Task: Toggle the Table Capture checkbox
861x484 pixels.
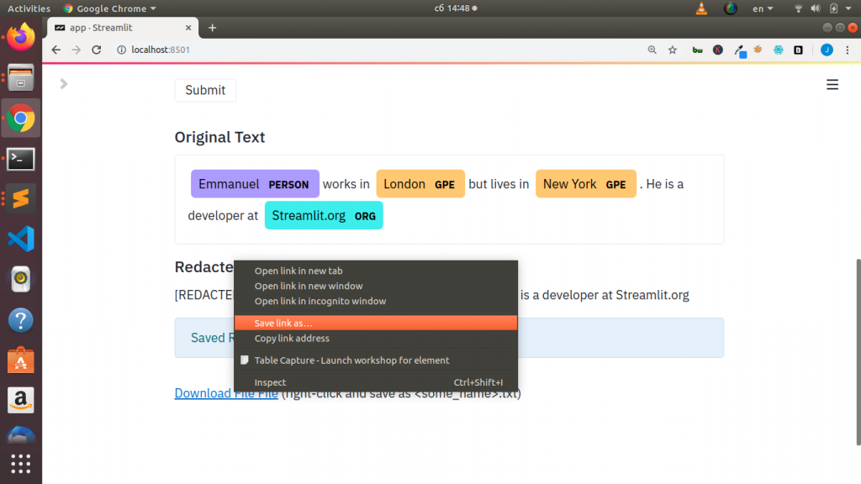Action: 244,360
